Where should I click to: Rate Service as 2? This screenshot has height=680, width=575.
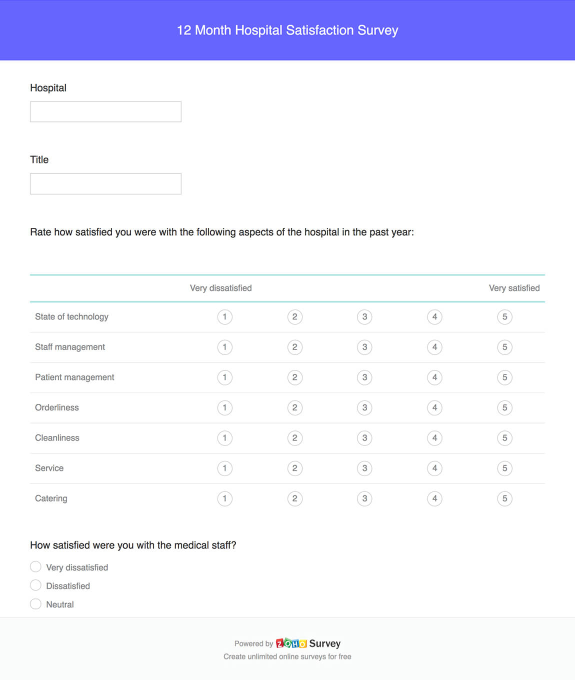pos(295,468)
